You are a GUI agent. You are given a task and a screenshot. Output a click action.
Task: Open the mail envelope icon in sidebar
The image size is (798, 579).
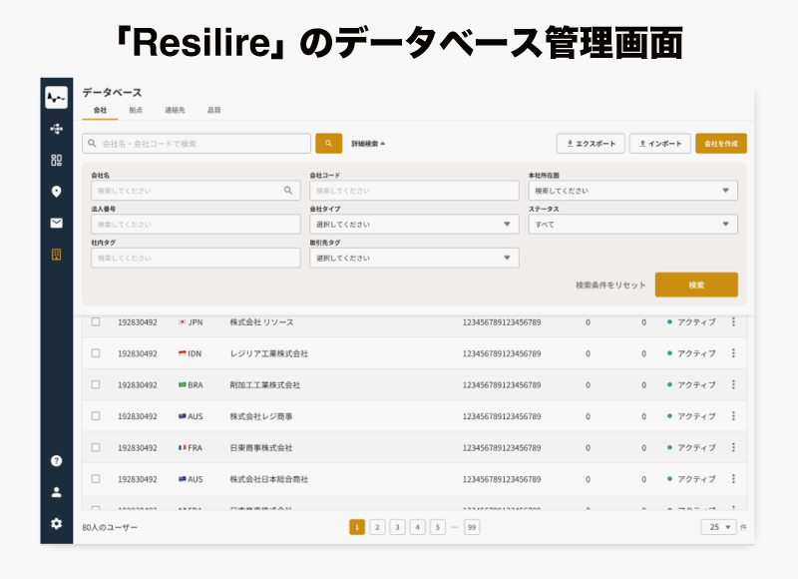tap(57, 223)
